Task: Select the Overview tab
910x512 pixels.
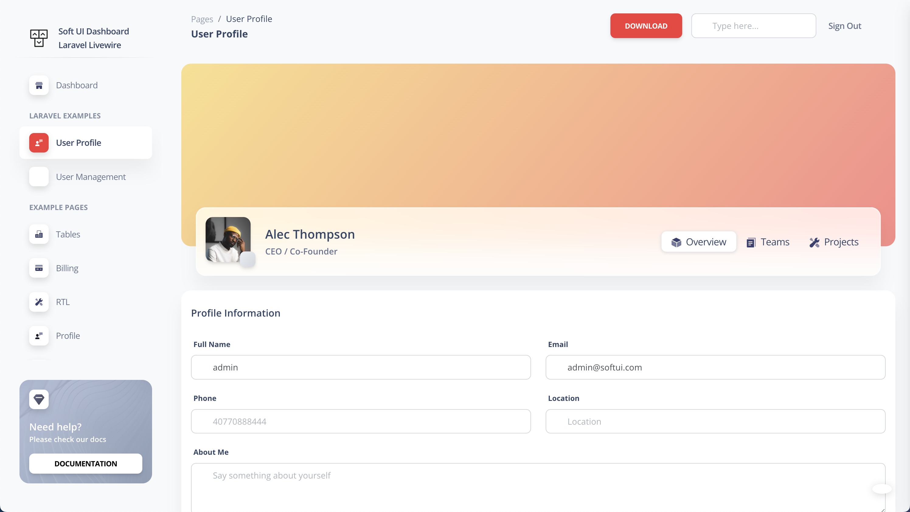Action: pyautogui.click(x=699, y=242)
